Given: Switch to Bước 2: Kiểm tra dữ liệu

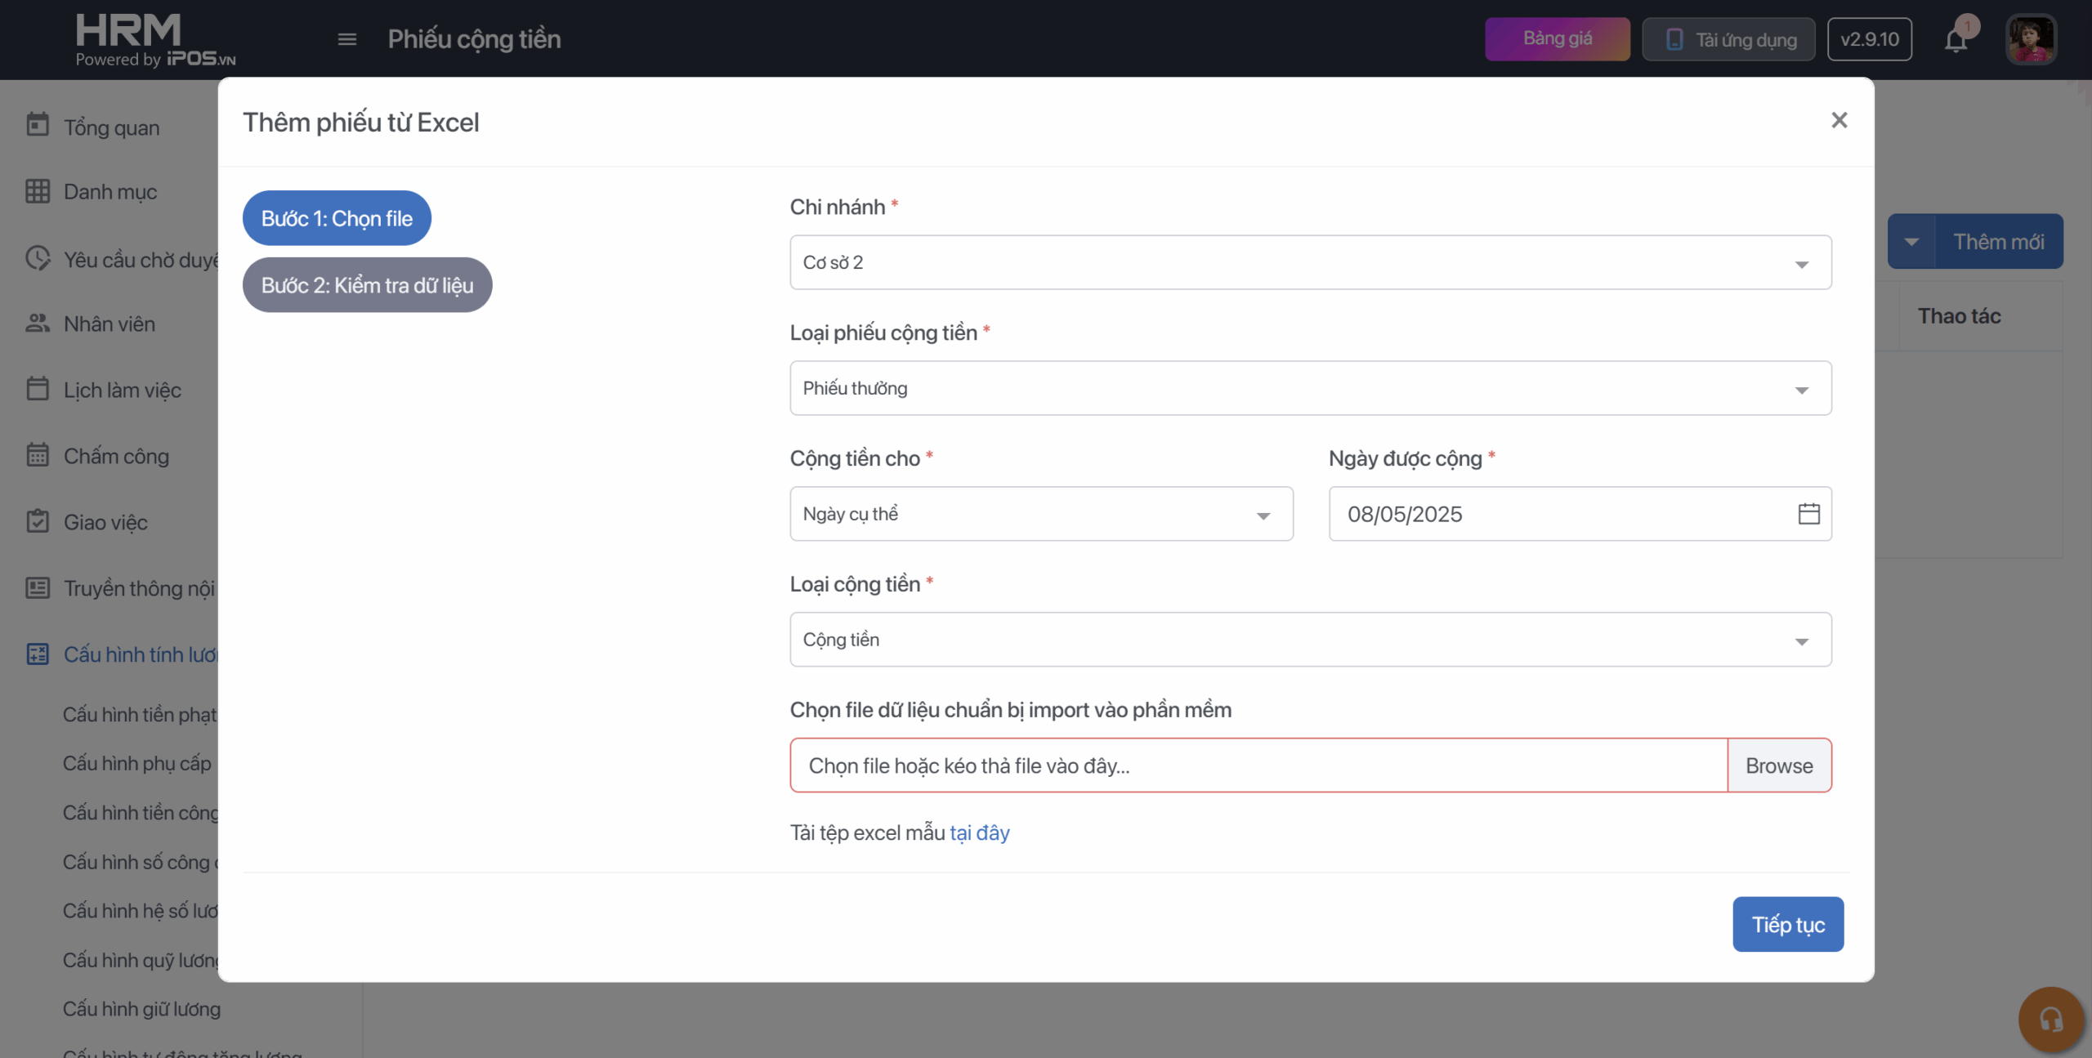Looking at the screenshot, I should [x=367, y=285].
